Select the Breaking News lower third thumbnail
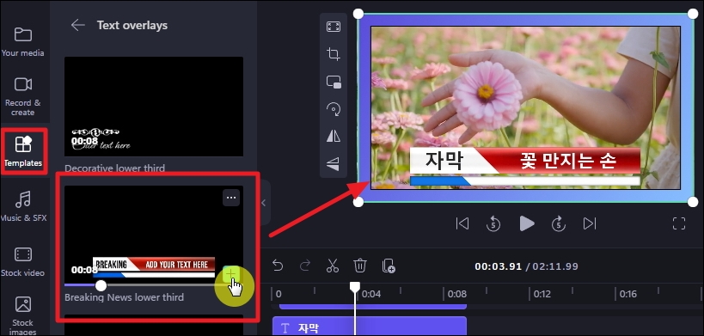704x336 pixels. pos(154,235)
